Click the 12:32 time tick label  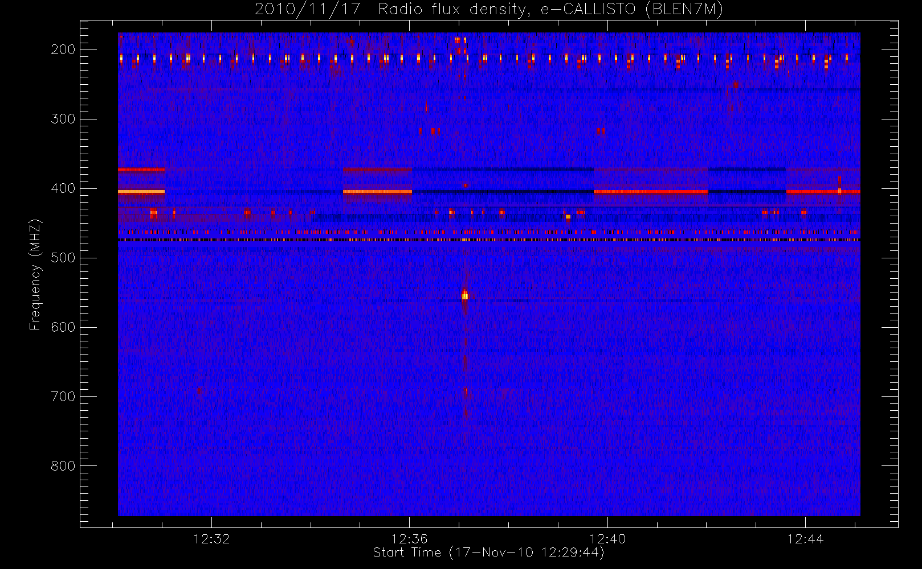click(x=211, y=539)
